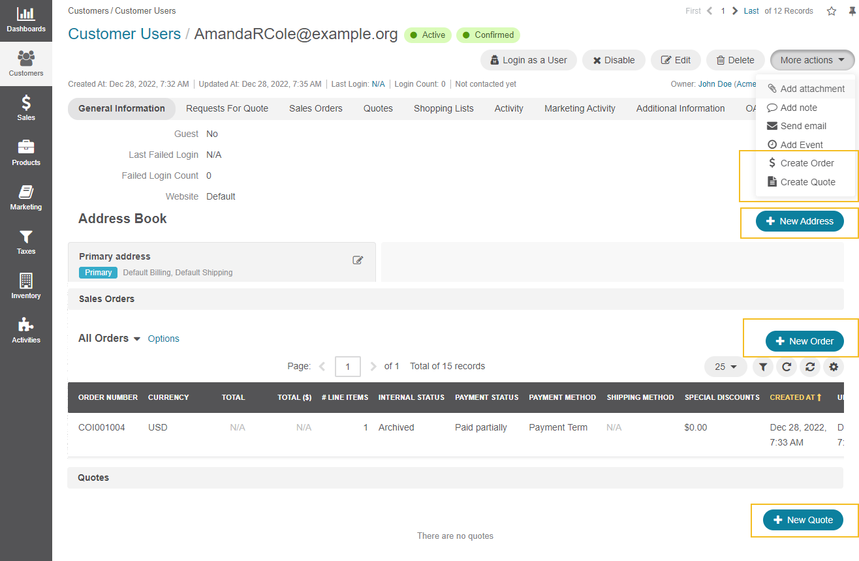Open owner John Doe link
This screenshot has width=859, height=561.
coord(715,84)
